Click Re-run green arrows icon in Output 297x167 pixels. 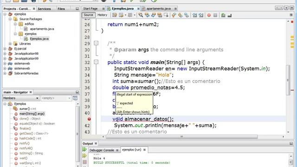click(x=84, y=149)
